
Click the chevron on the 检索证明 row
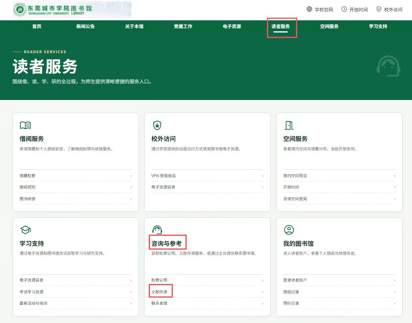tap(263, 280)
